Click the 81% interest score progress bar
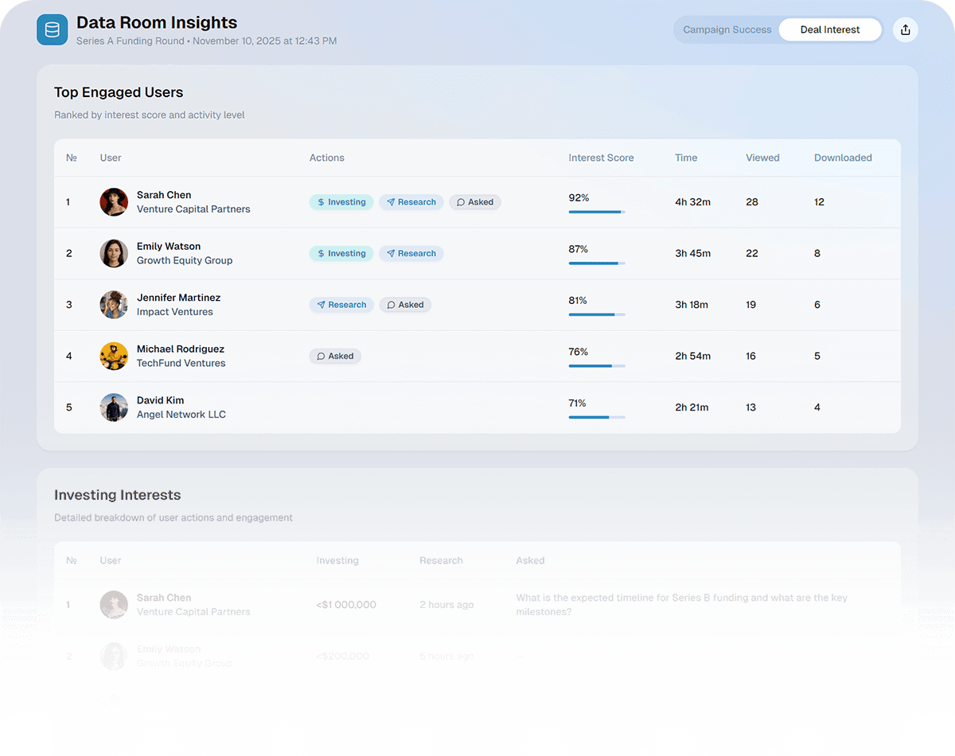955x756 pixels. pyautogui.click(x=597, y=314)
